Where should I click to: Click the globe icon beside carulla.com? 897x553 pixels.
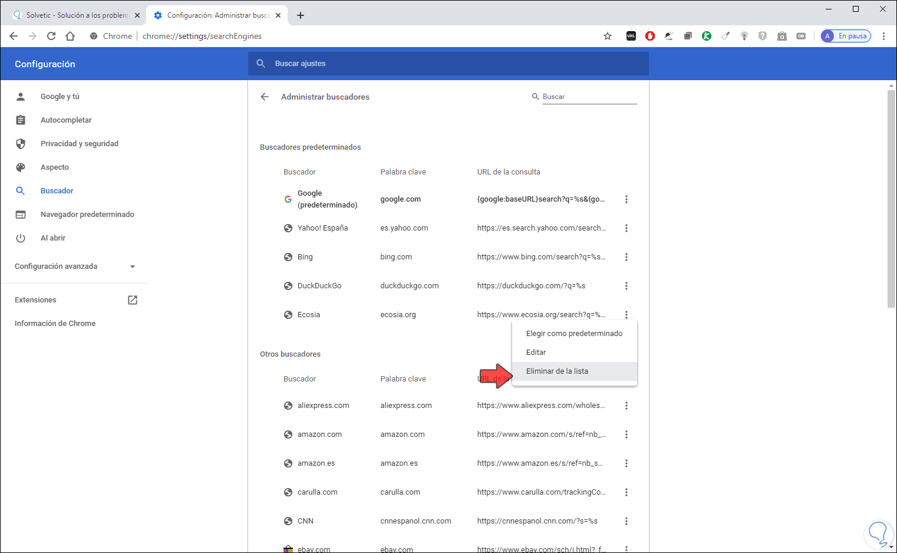point(288,492)
